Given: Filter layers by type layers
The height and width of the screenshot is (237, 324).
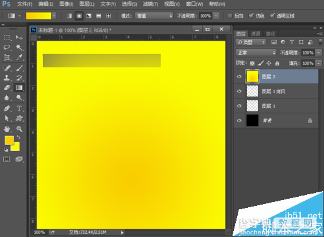Looking at the screenshot, I should [292, 42].
